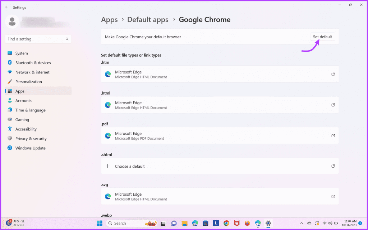Viewport: 368px width, 230px height.
Task: Open Microsoft Store from taskbar
Action: pyautogui.click(x=205, y=223)
